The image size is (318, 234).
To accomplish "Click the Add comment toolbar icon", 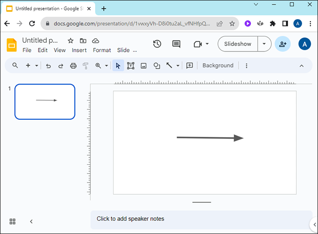I will (189, 66).
